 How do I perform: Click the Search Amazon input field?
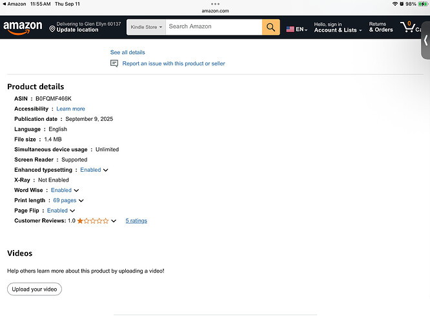pyautogui.click(x=213, y=27)
